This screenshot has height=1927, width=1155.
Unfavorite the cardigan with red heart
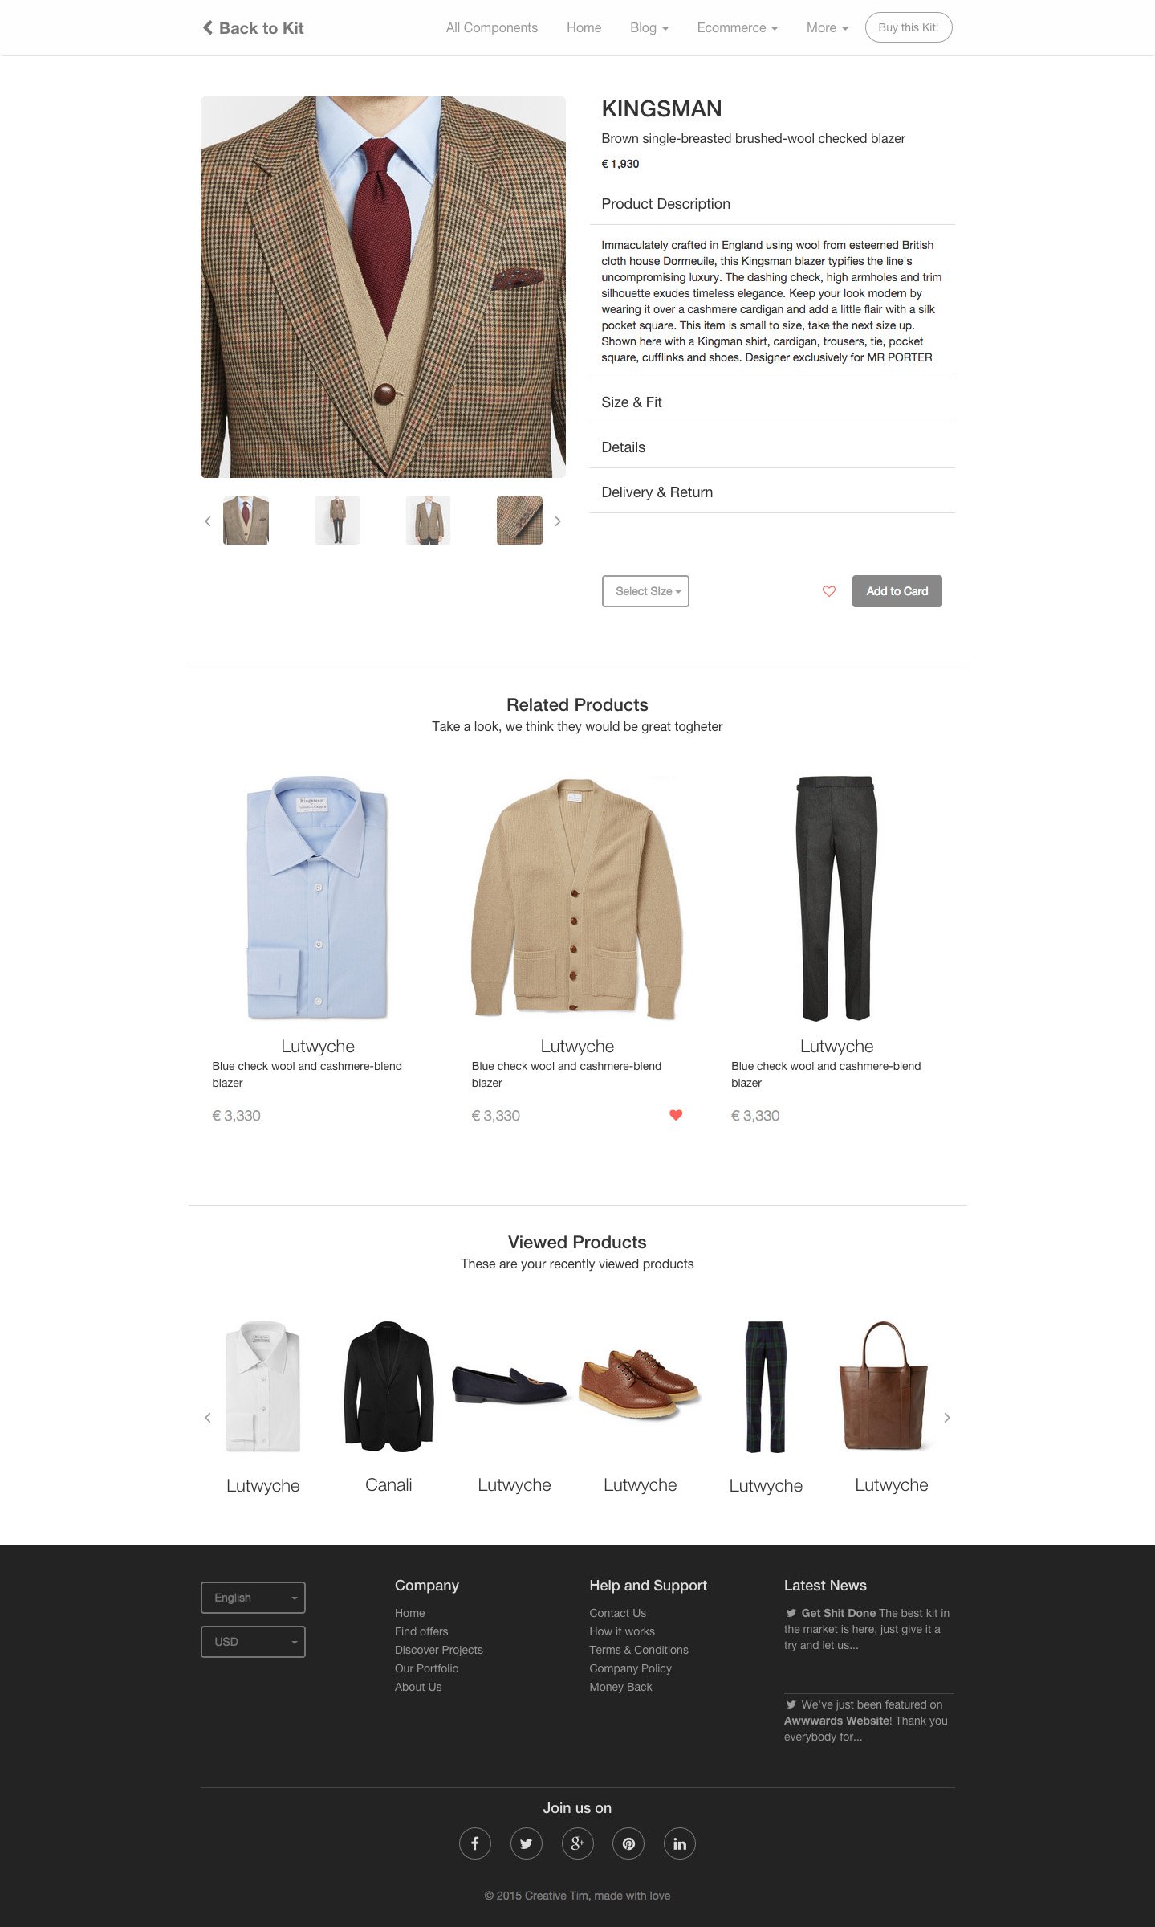(x=676, y=1115)
